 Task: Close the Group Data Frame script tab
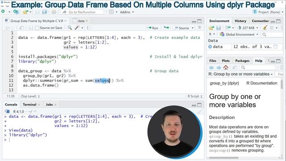(x=66, y=21)
